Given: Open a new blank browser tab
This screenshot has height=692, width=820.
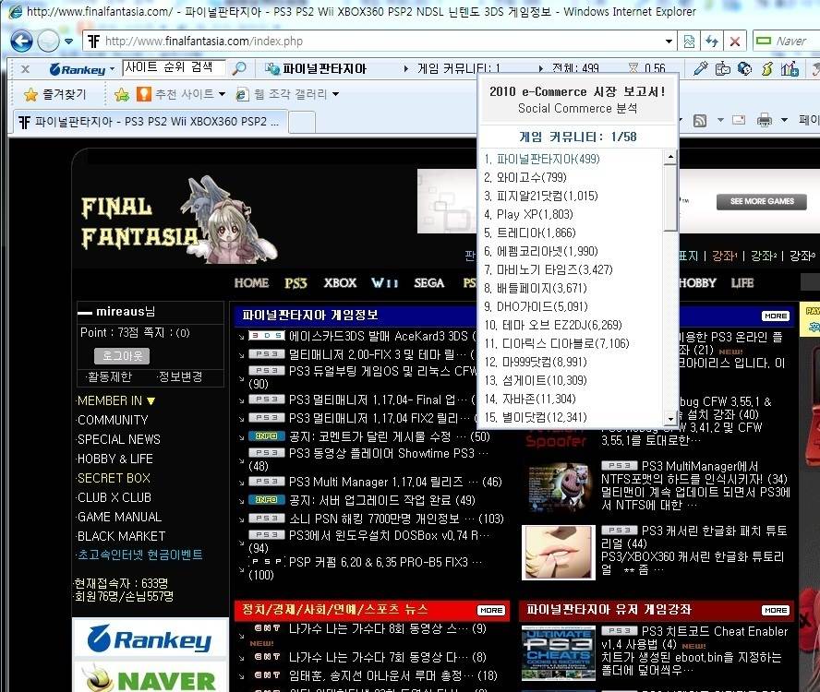Looking at the screenshot, I should click(x=302, y=123).
